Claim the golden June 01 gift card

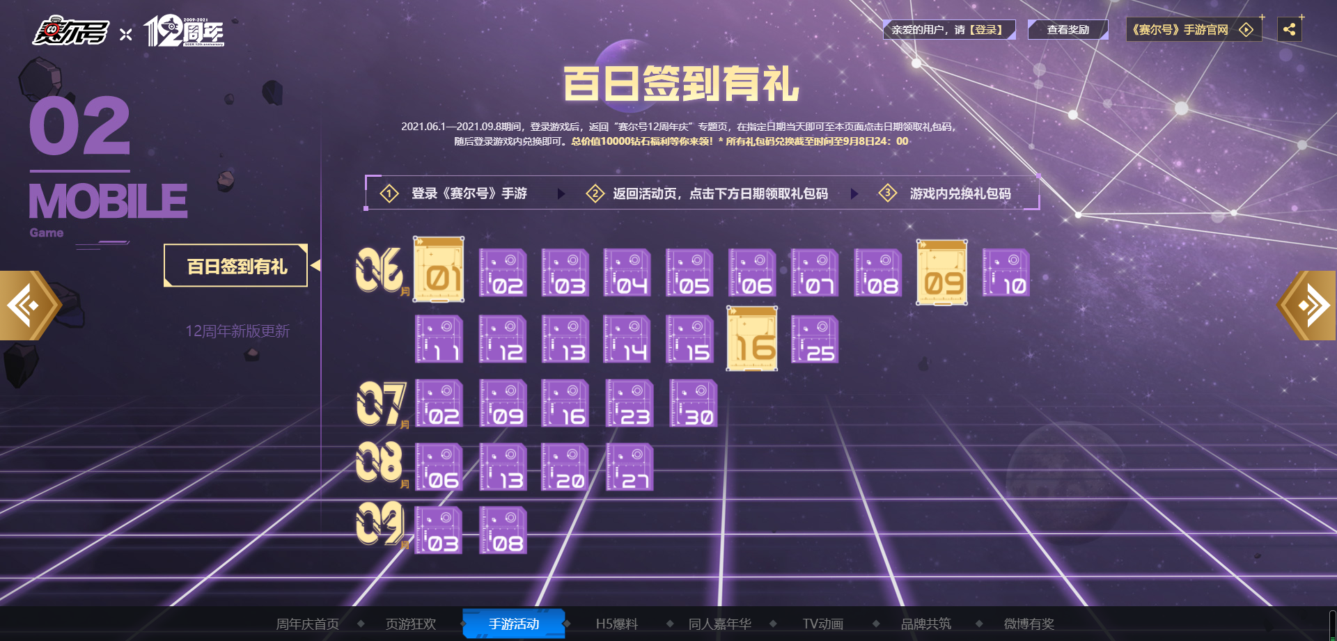point(439,269)
